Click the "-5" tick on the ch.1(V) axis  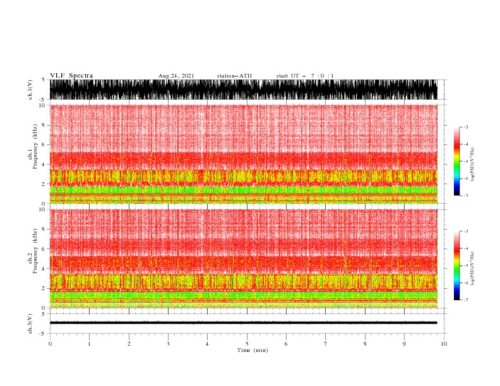coord(43,100)
